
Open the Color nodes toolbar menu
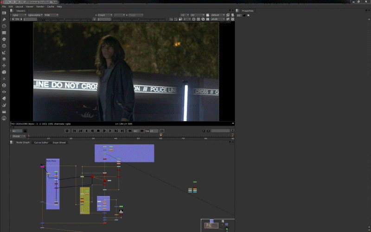(4, 39)
